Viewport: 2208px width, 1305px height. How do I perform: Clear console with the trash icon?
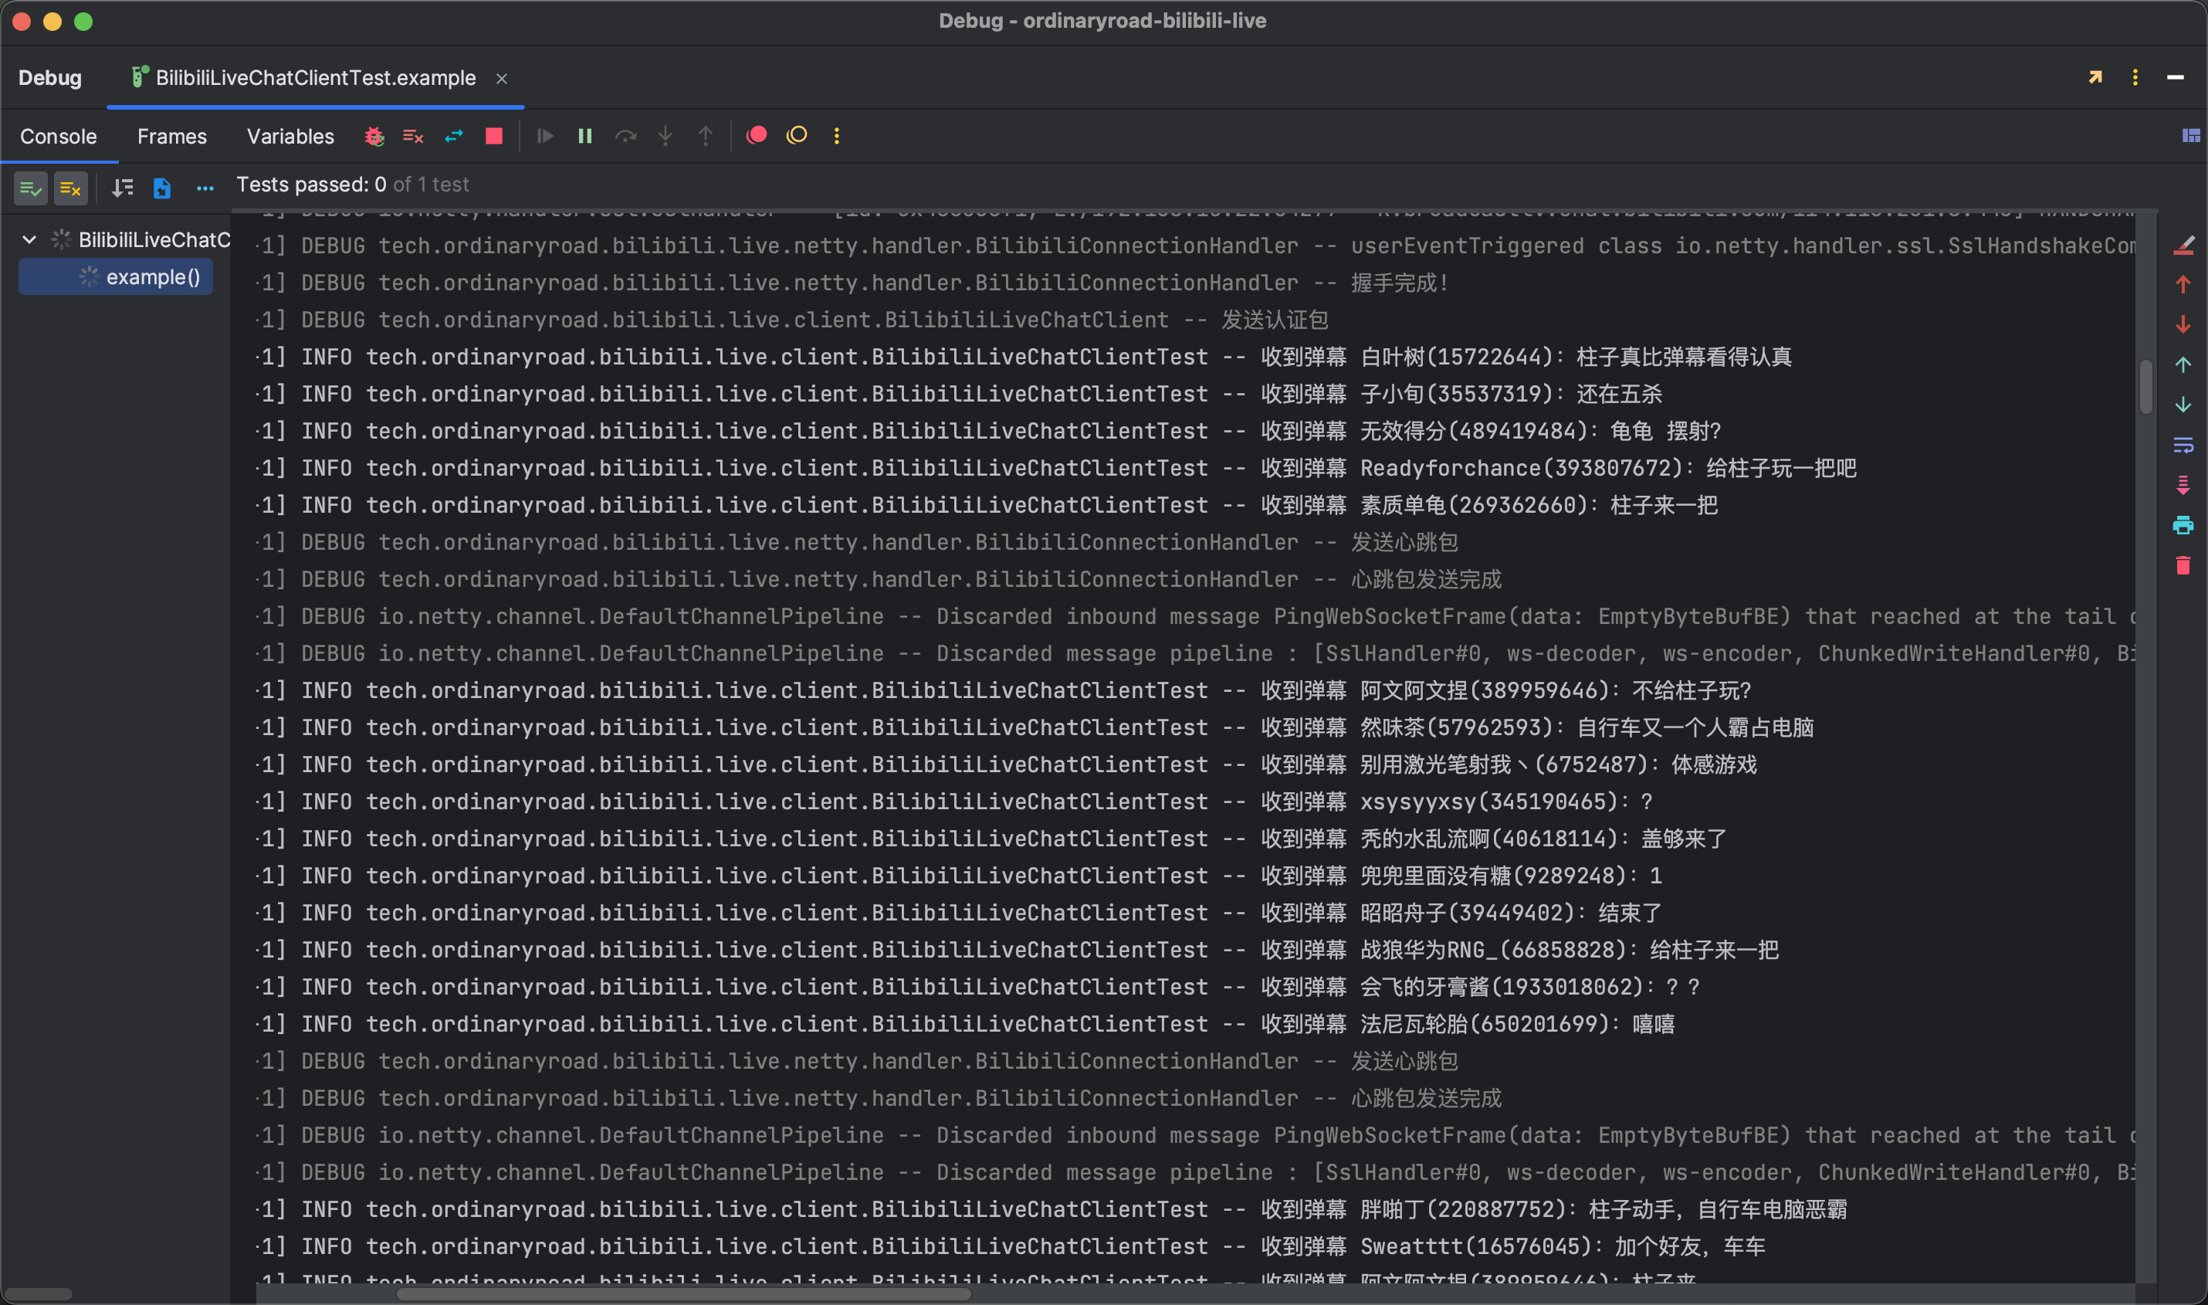tap(2183, 565)
